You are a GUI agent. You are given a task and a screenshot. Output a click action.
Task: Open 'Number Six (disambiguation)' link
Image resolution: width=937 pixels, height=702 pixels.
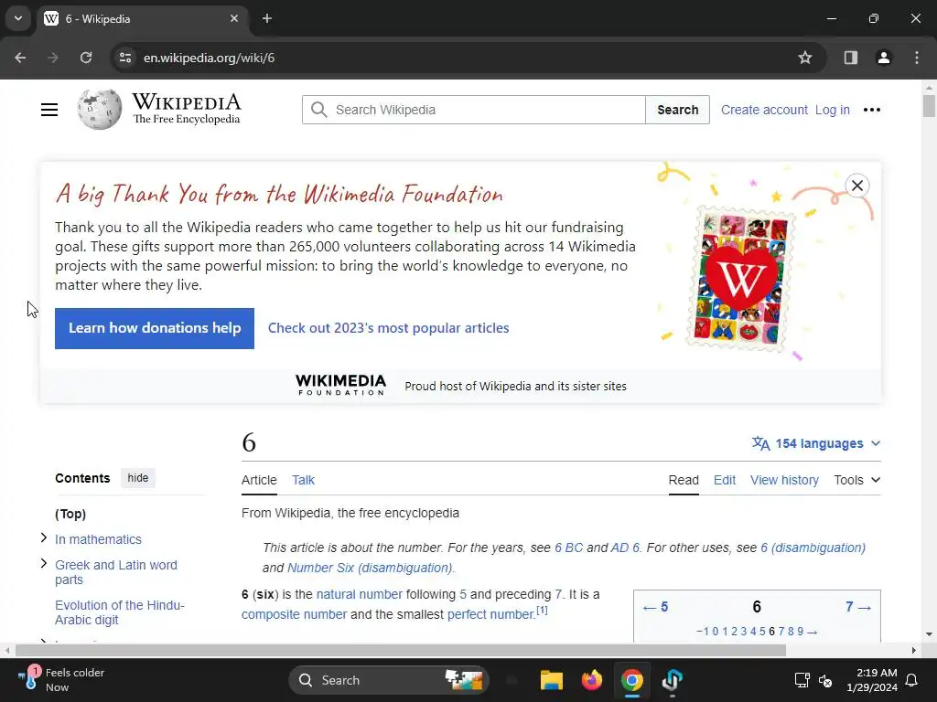pyautogui.click(x=370, y=568)
